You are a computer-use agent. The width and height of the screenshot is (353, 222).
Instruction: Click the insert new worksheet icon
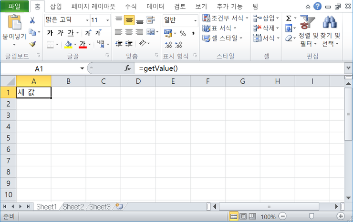tap(118, 207)
